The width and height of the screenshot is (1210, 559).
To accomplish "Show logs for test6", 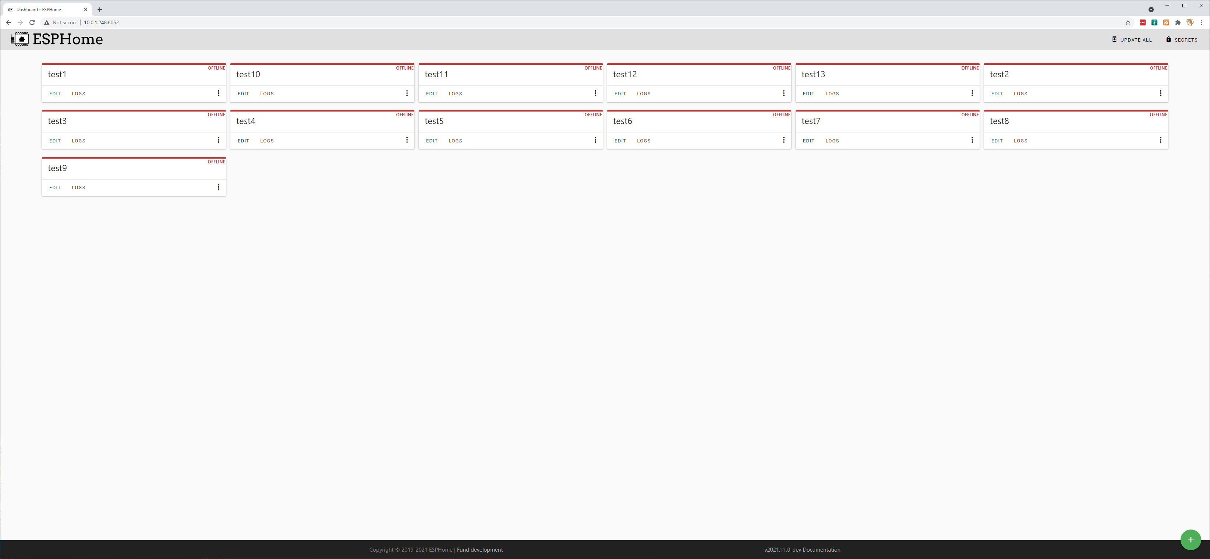I will pos(644,141).
